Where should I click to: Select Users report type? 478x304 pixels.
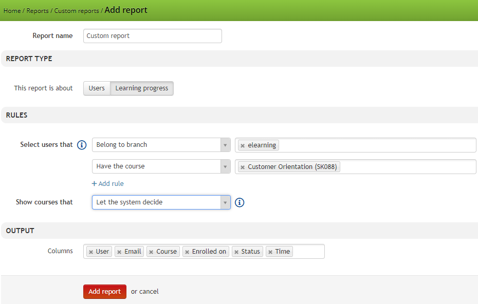(x=97, y=88)
